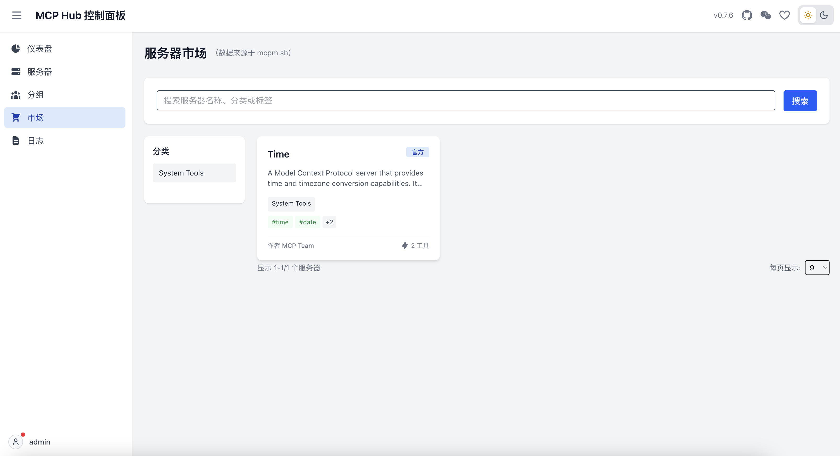Open the admin user menu
The height and width of the screenshot is (456, 840).
[39, 442]
